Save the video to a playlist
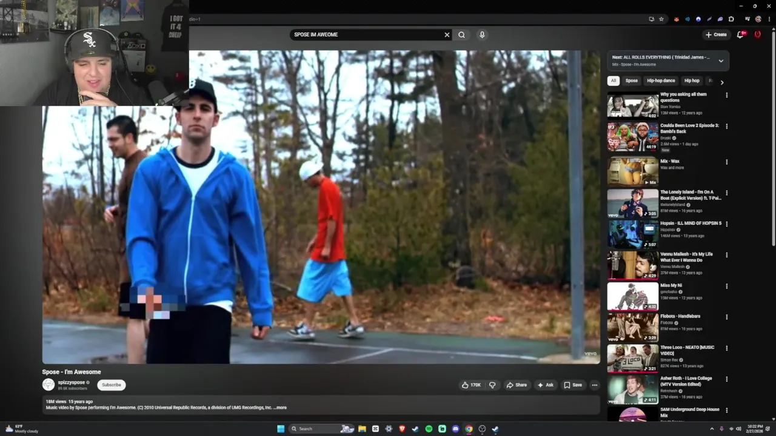The width and height of the screenshot is (776, 436). coord(573,385)
